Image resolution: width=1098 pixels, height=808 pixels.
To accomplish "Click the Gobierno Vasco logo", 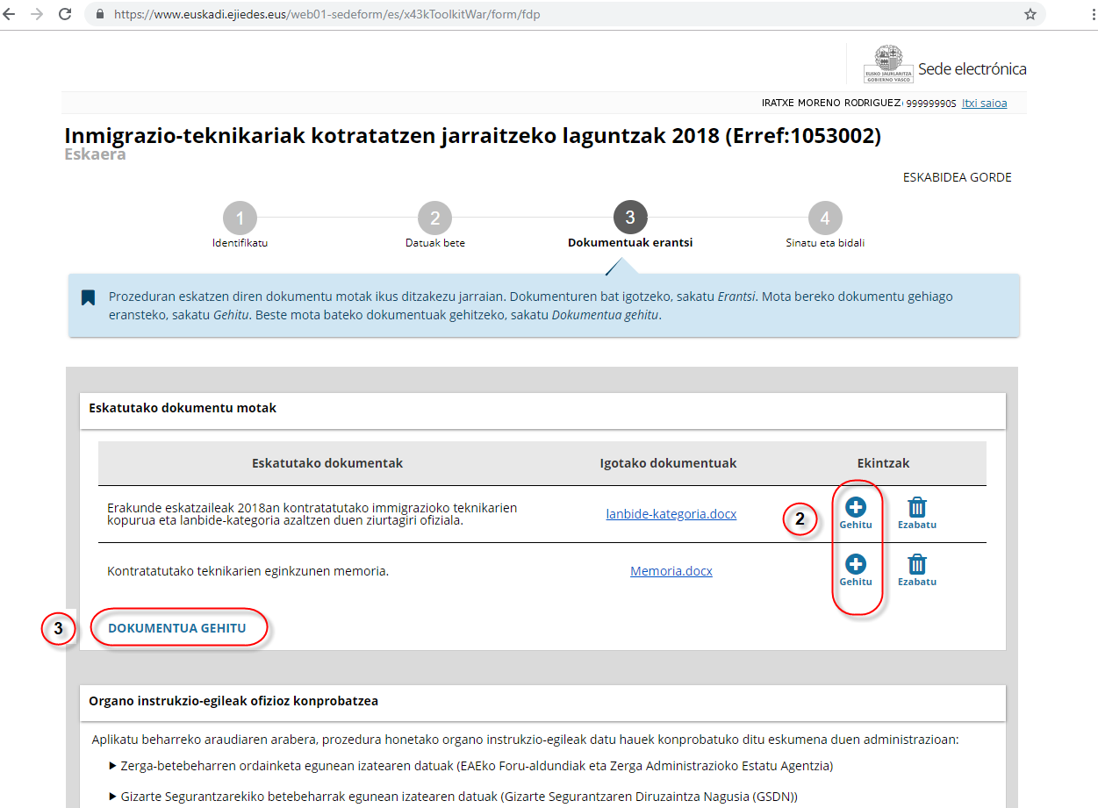I will point(888,65).
